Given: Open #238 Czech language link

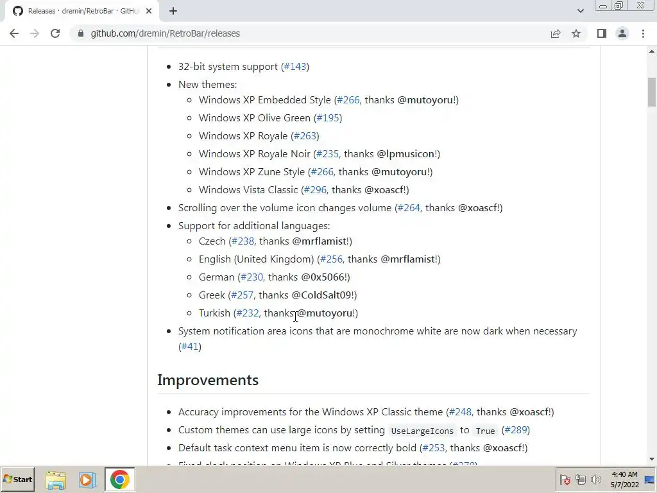Looking at the screenshot, I should coord(243,241).
